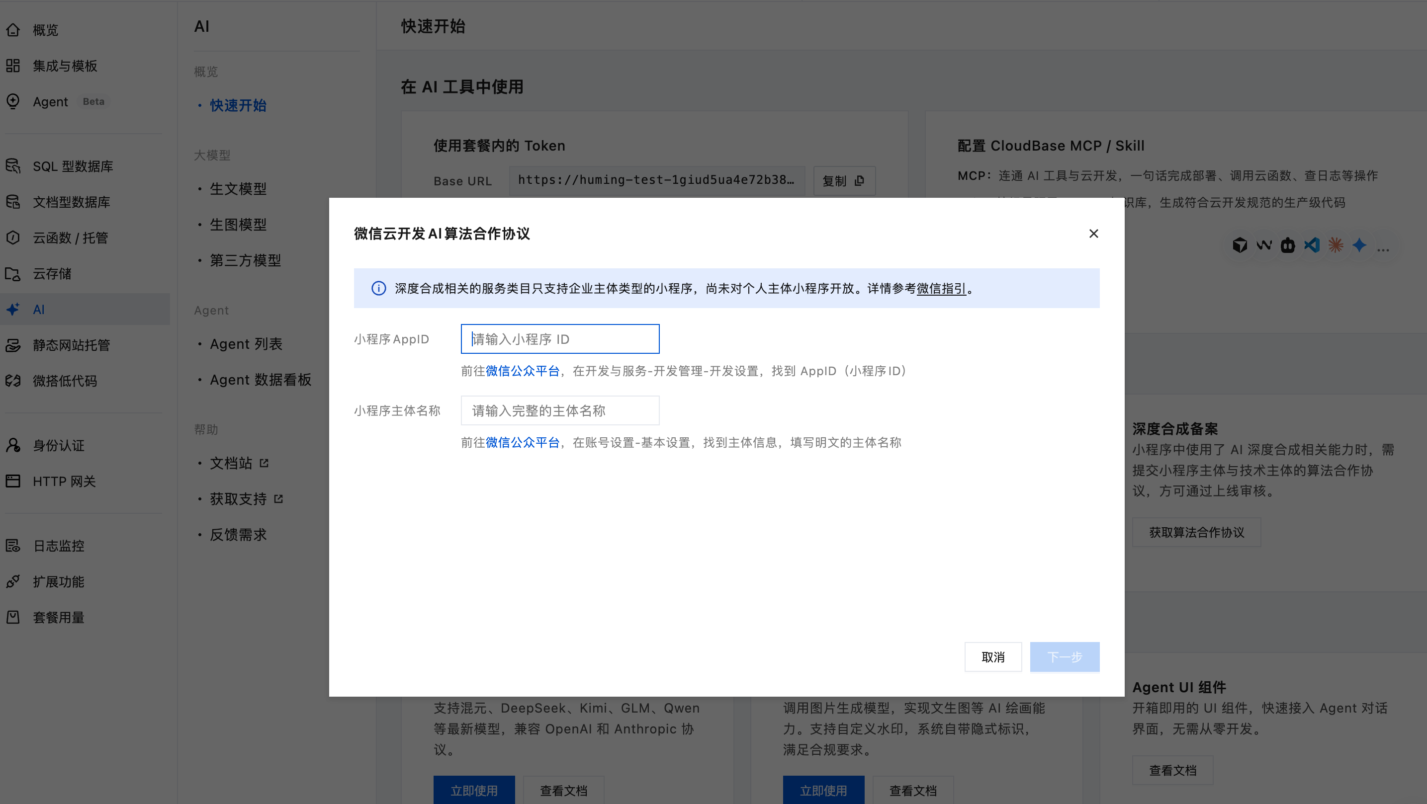Focus the 小程序 AppID input field

click(560, 339)
